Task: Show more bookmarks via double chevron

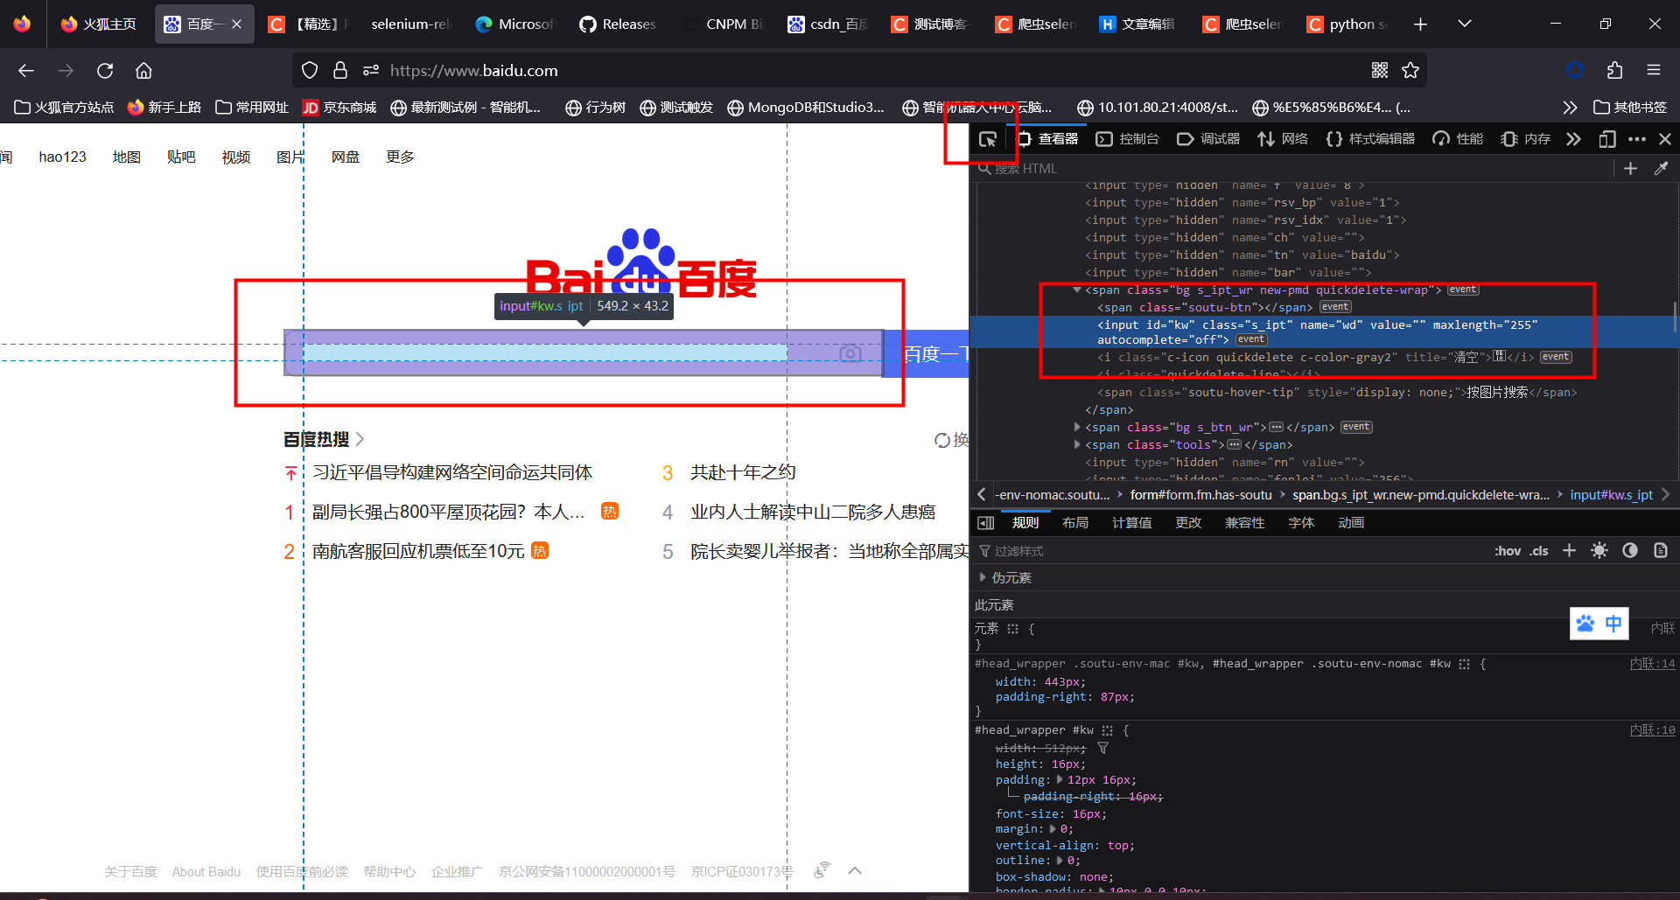Action: click(1570, 108)
